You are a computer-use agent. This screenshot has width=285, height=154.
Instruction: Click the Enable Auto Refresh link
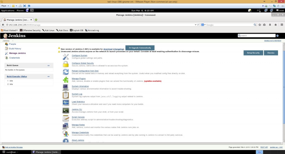tap(273, 41)
